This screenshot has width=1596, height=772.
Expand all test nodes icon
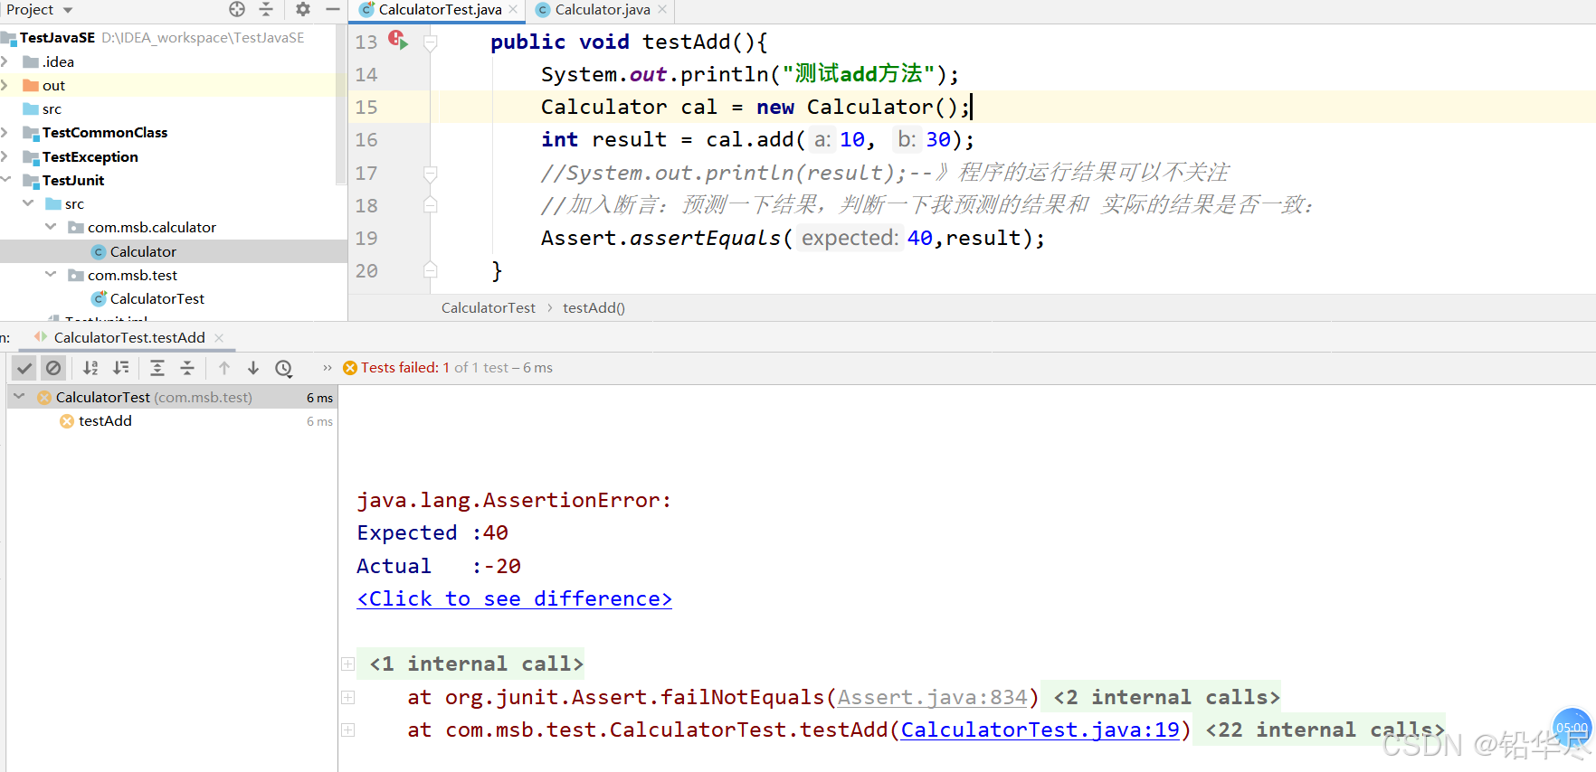[x=157, y=368]
